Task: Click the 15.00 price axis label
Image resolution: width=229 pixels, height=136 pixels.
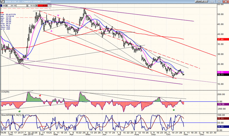Action: coord(220,84)
